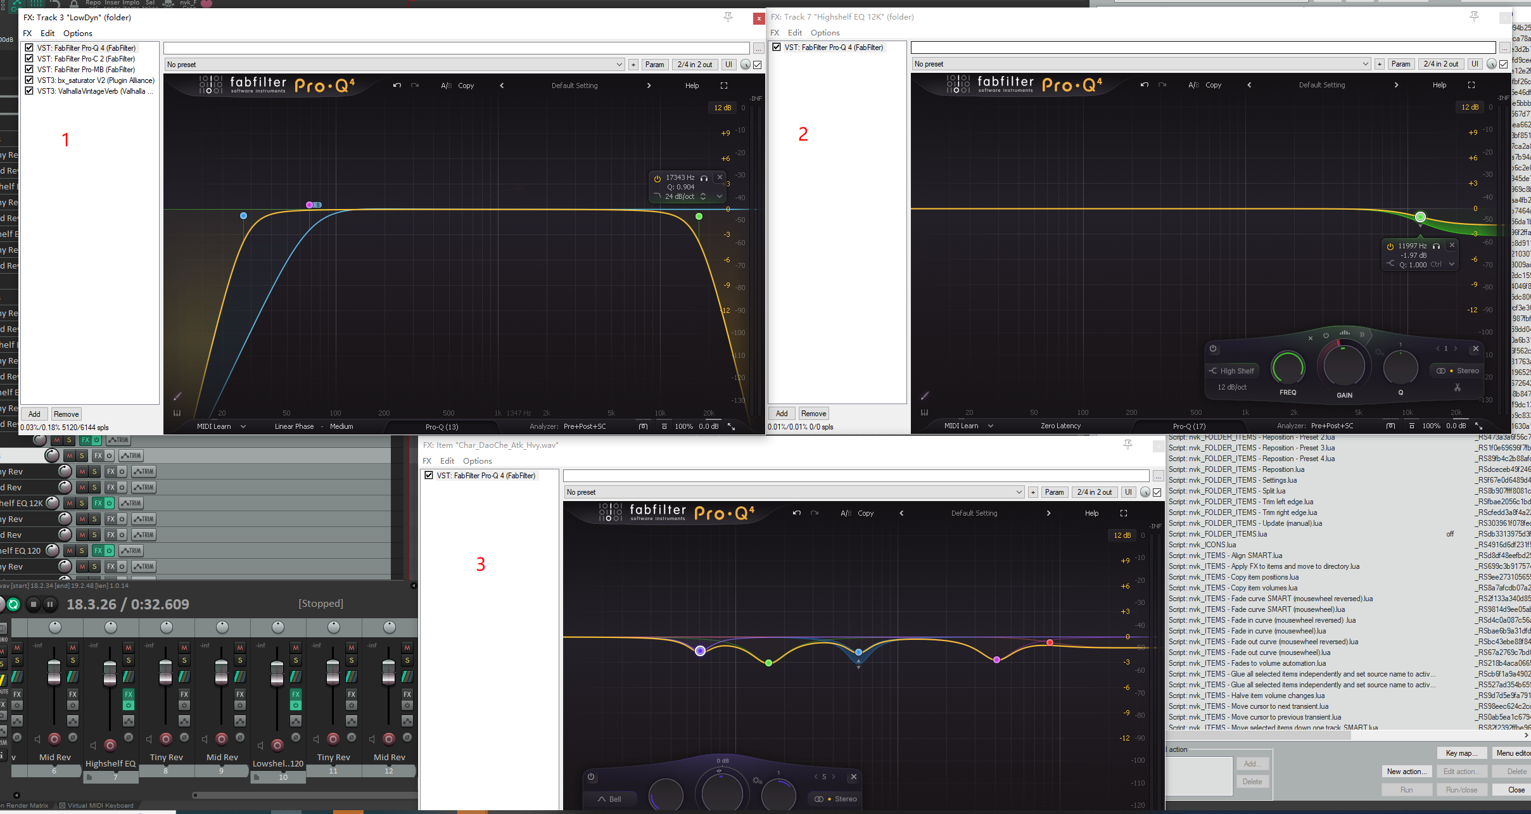
Task: Click power icon left of High Shelf panel
Action: [x=1213, y=348]
